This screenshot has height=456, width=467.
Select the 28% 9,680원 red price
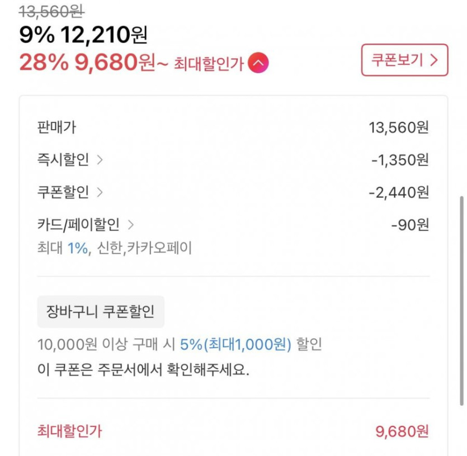point(87,63)
